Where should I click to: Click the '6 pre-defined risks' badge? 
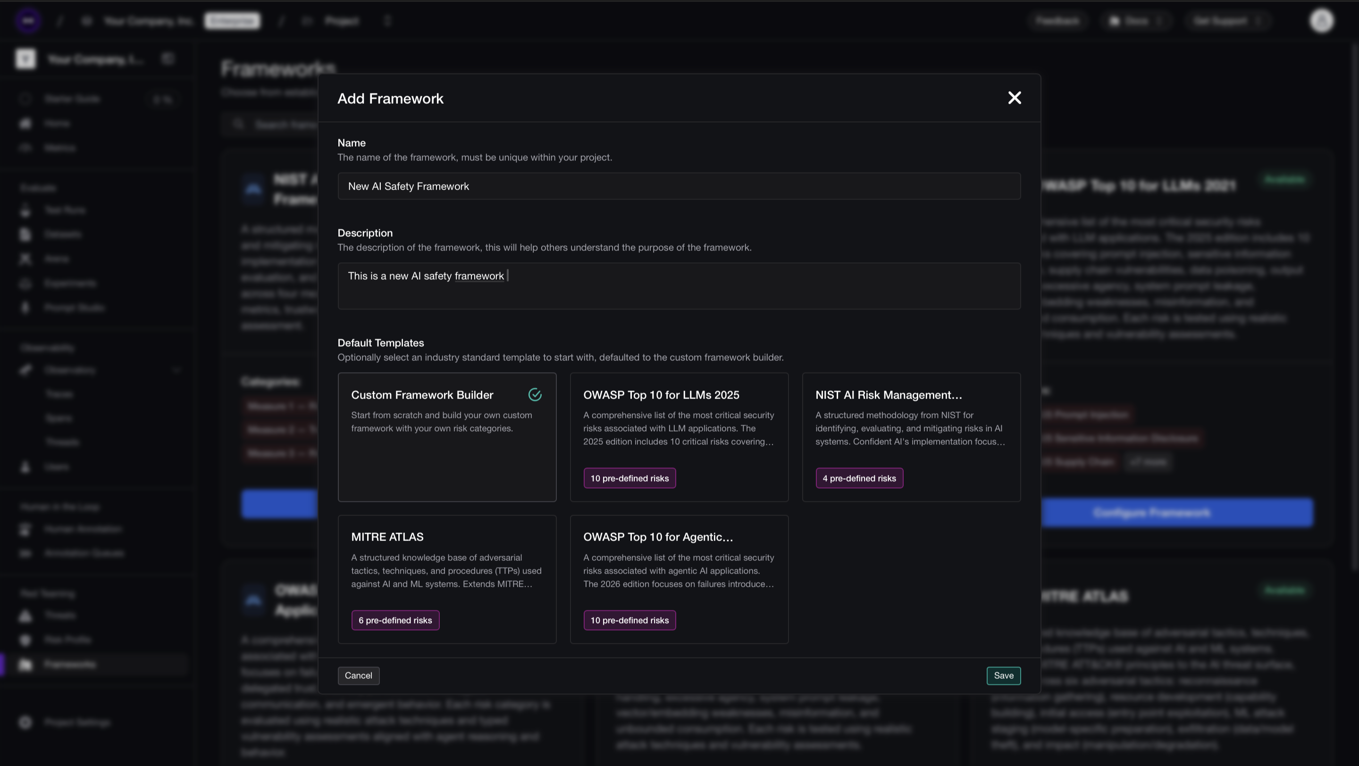tap(395, 621)
